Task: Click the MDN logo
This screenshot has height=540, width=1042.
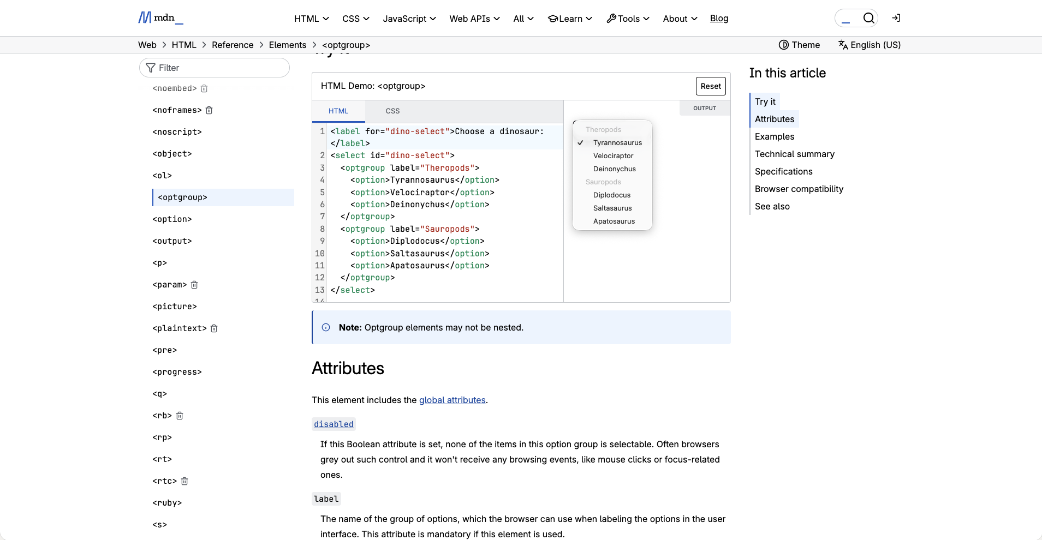Action: [160, 18]
